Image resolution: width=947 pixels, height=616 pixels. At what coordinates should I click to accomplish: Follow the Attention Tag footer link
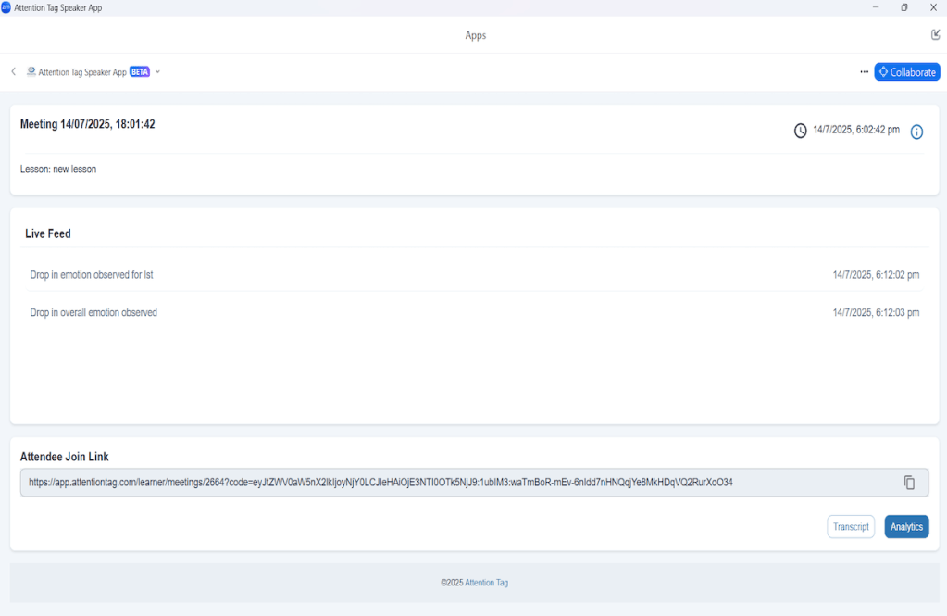coord(486,583)
